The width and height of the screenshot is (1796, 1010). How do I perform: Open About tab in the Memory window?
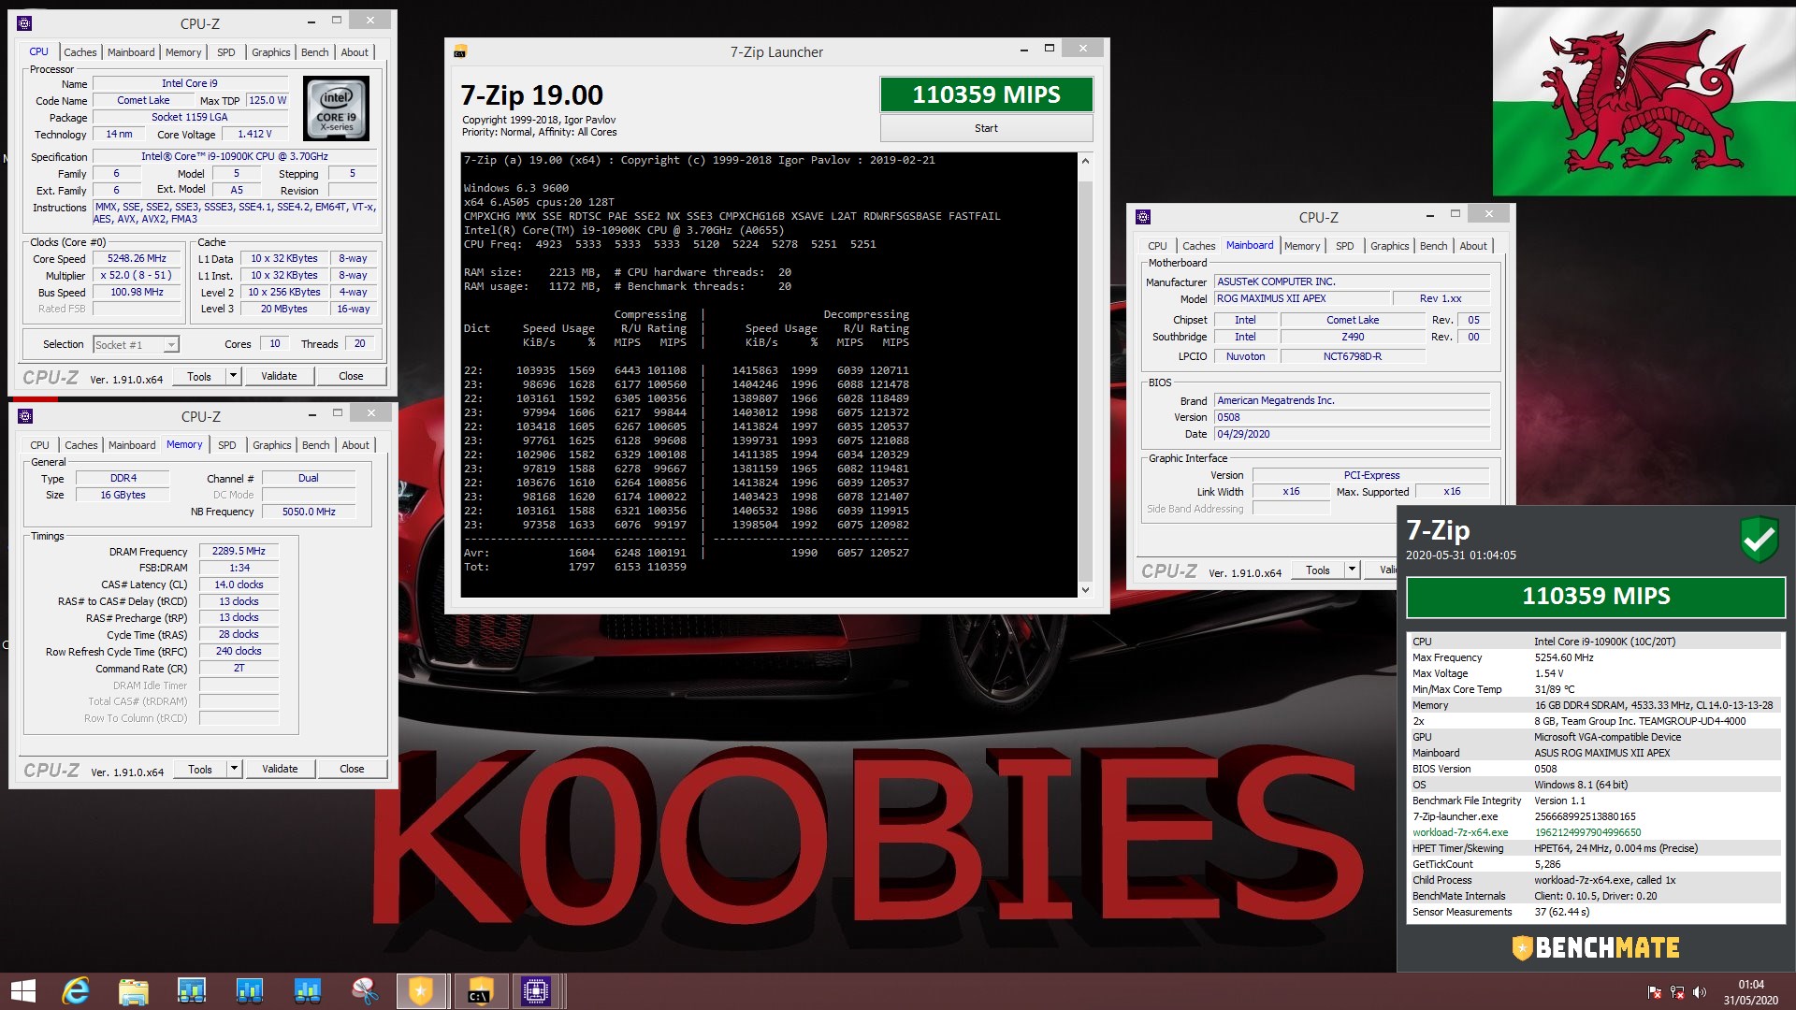click(x=355, y=445)
